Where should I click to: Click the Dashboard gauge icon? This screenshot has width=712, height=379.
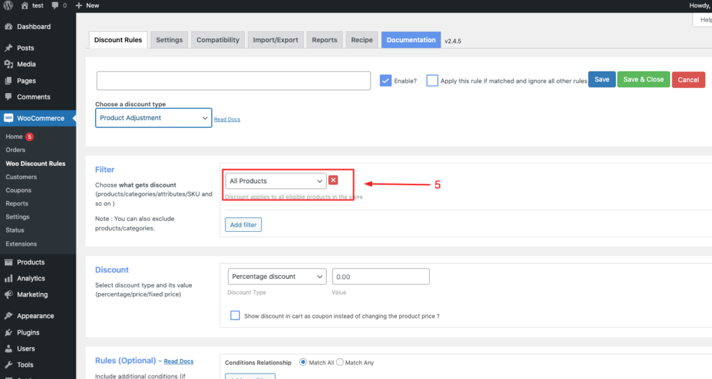(8, 27)
